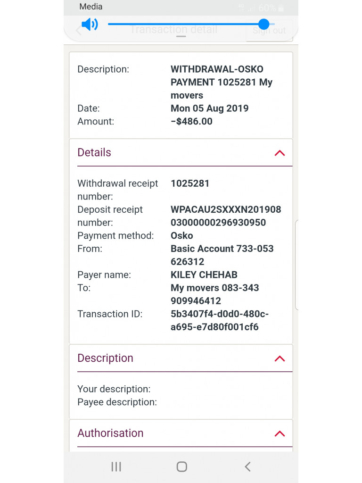This screenshot has width=362, height=483.
Task: Tap the Transaction ID value text
Action: tap(219, 321)
